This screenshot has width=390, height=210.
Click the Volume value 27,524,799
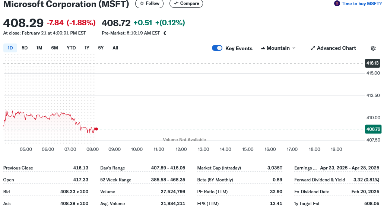click(x=173, y=192)
